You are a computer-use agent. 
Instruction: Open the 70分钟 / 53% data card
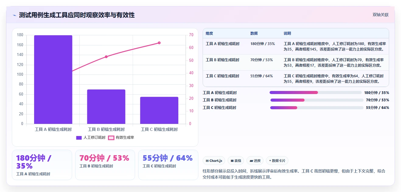(x=105, y=165)
